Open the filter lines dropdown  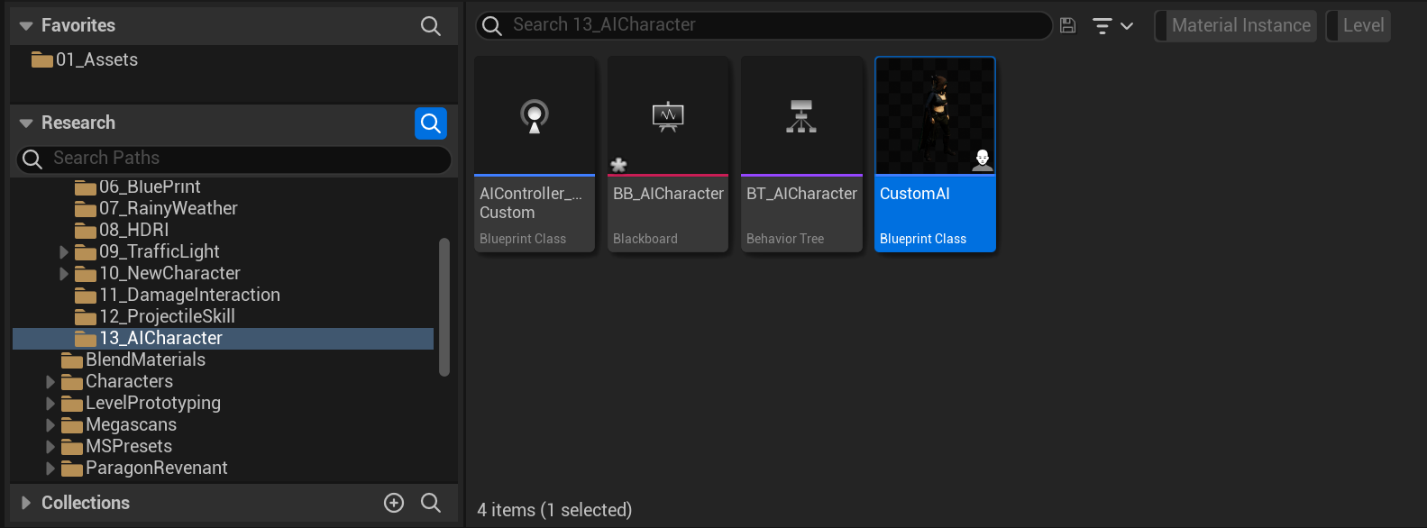tap(1112, 26)
